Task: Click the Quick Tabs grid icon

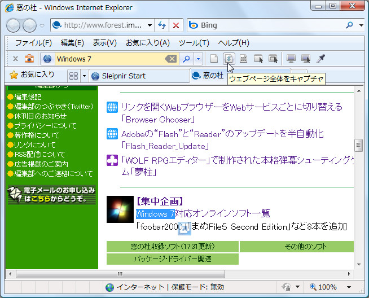Action: 73,76
